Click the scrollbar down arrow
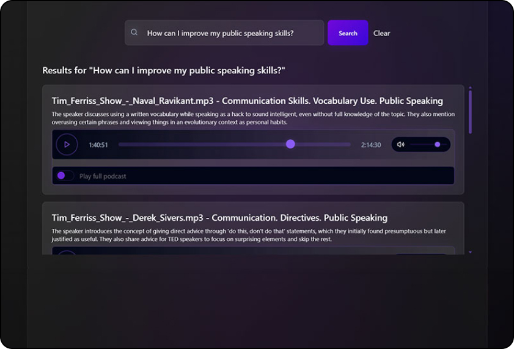The image size is (514, 349). tap(470, 253)
